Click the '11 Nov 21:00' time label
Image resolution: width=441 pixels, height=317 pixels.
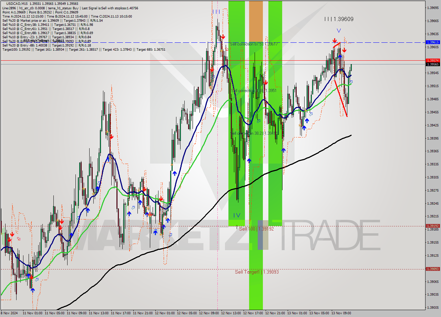coord(143,313)
